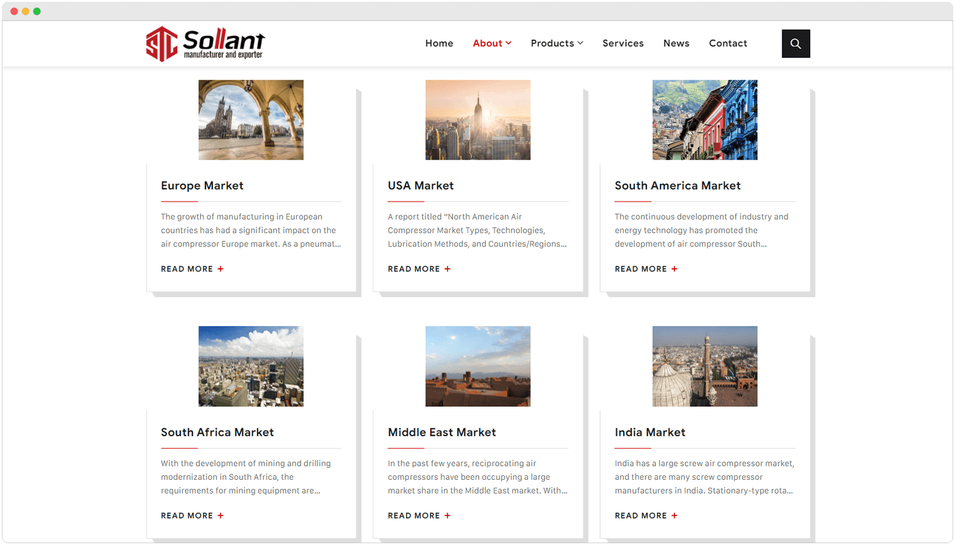Viewport: 955px width, 545px height.
Task: Open the South Africa Market heading
Action: 217,432
